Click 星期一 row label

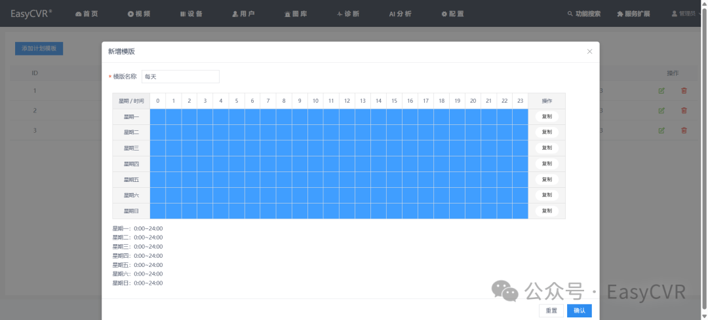(x=131, y=116)
